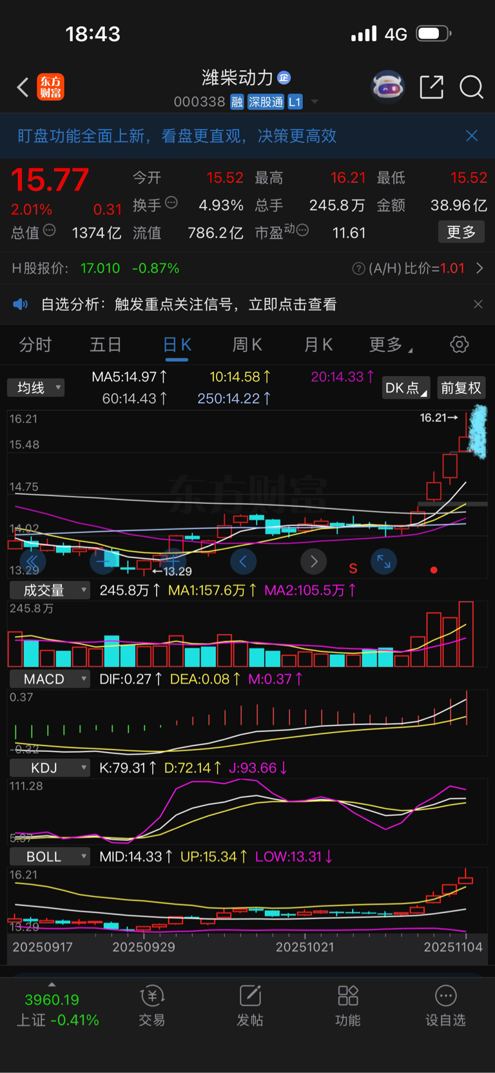The height and width of the screenshot is (1073, 495).
Task: Tap the current price 15.77
Action: point(50,180)
